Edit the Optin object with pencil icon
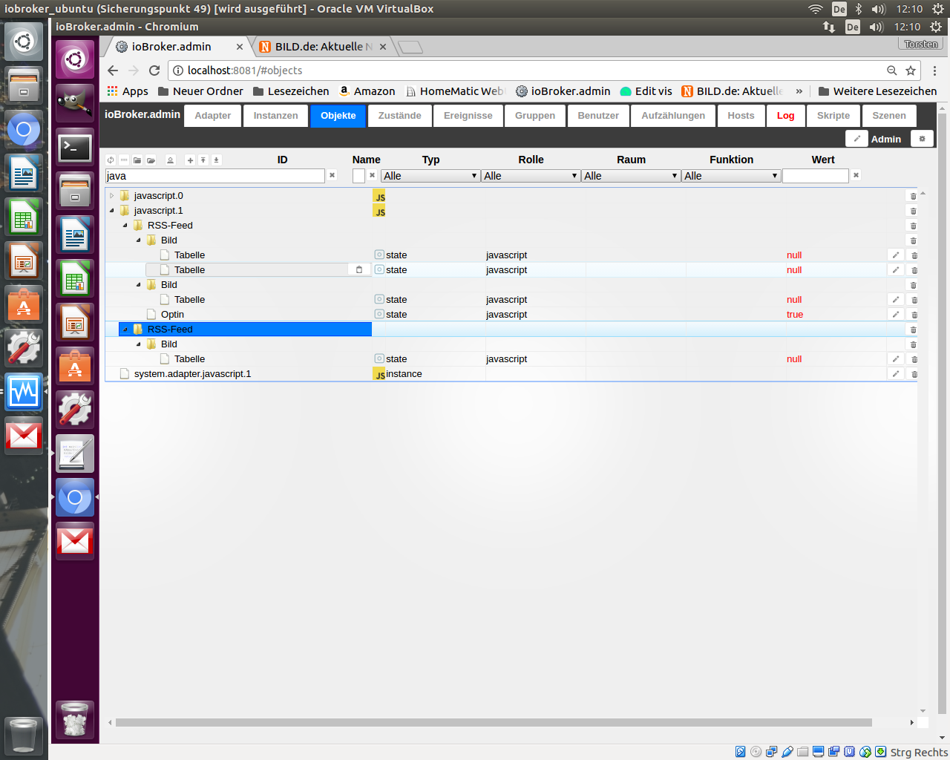950x760 pixels. (896, 315)
